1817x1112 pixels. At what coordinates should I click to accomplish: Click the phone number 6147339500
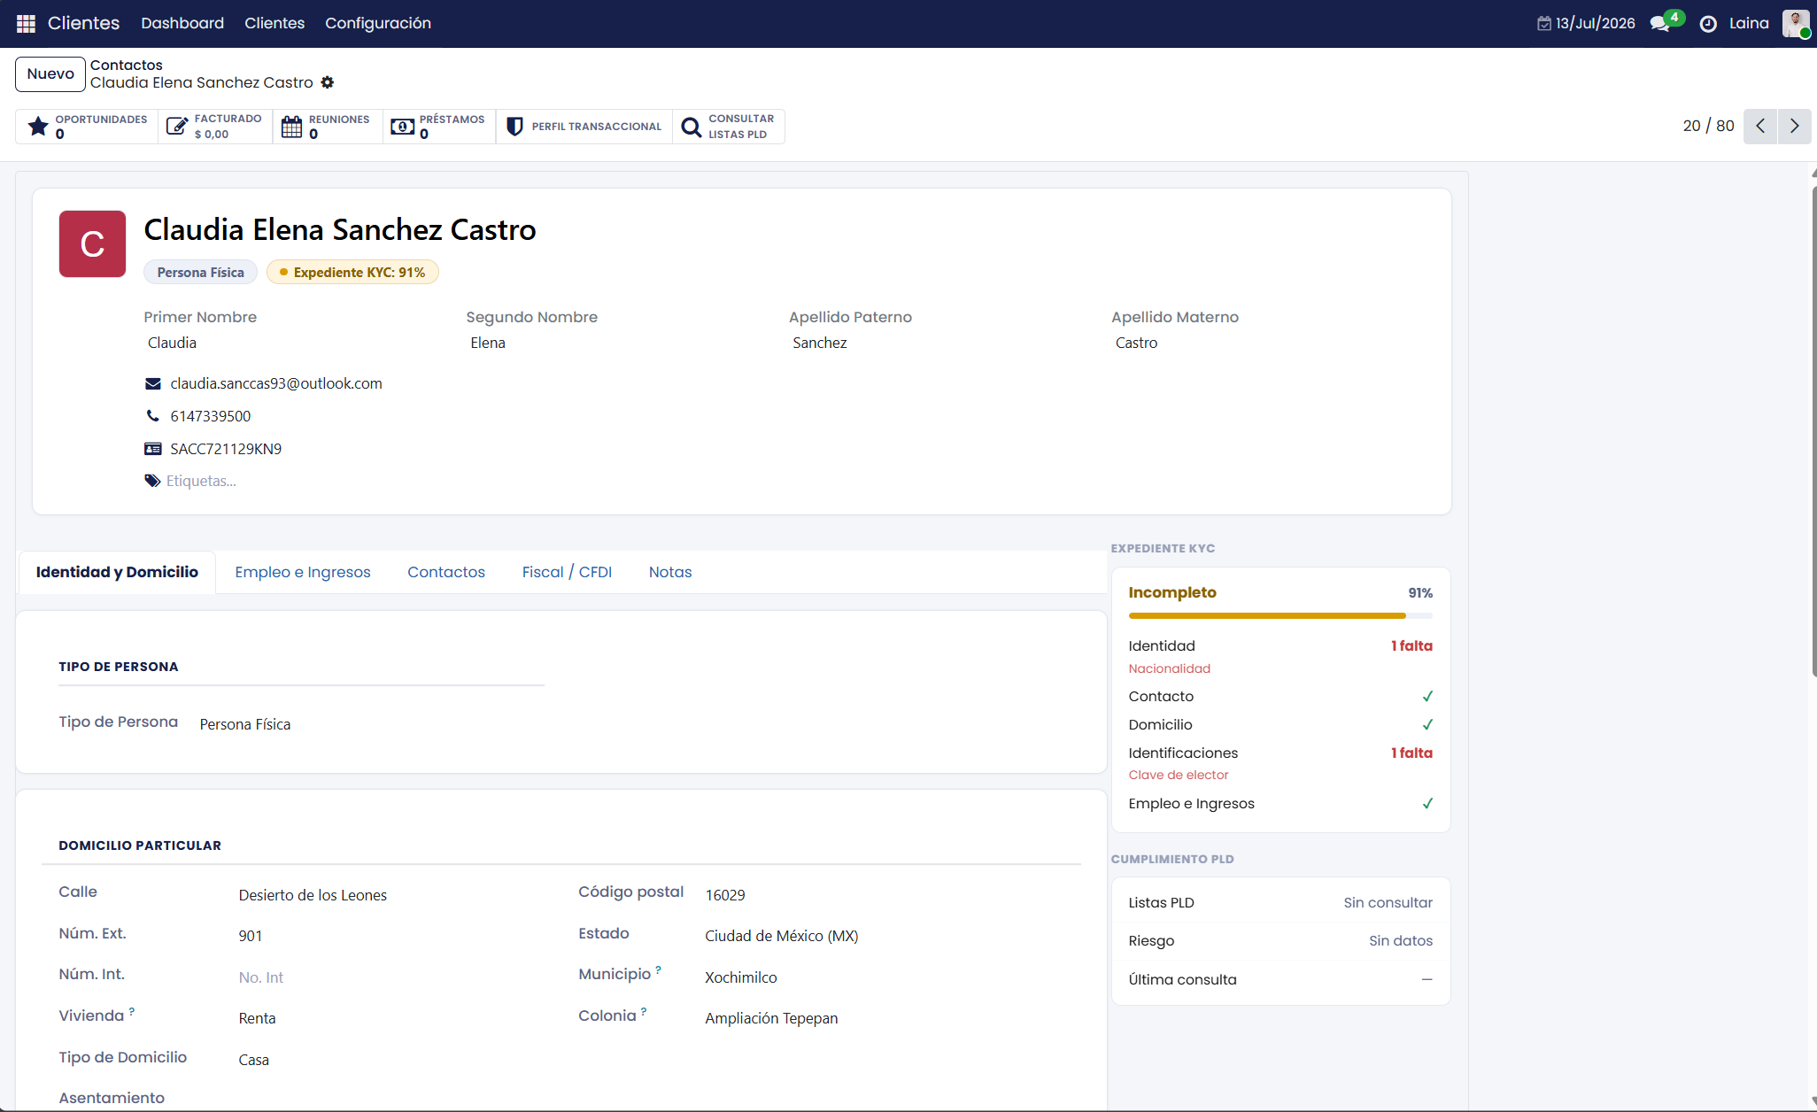tap(211, 416)
